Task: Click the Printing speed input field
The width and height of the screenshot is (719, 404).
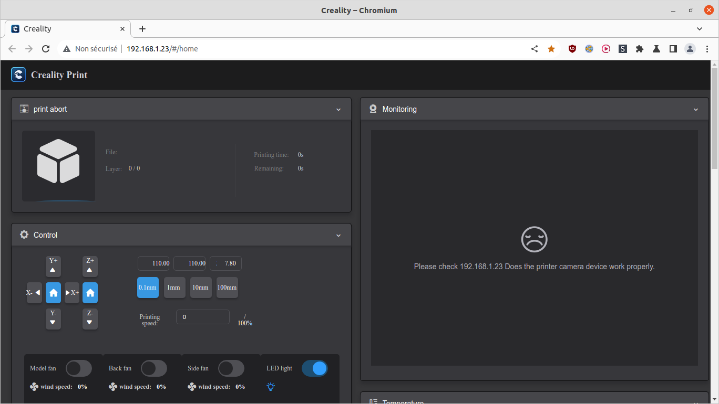Action: pyautogui.click(x=203, y=317)
